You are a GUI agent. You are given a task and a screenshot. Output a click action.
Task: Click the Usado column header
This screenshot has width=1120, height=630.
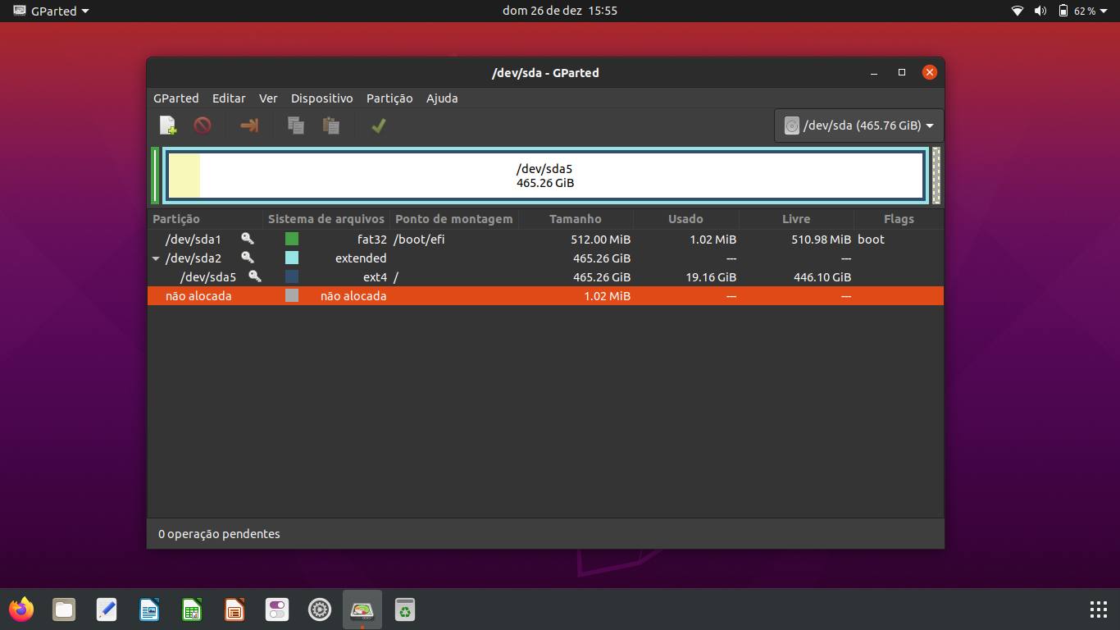click(x=685, y=219)
